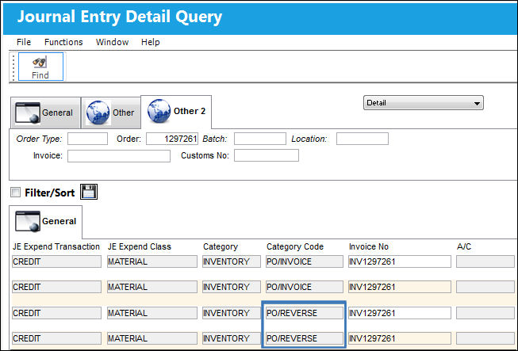
Task: Switch to the upper General tab
Action: click(x=45, y=113)
